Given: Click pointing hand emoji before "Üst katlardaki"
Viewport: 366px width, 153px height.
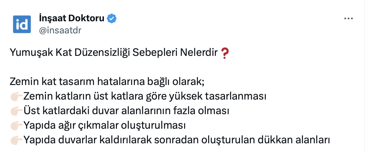Looking at the screenshot, I should pos(16,111).
